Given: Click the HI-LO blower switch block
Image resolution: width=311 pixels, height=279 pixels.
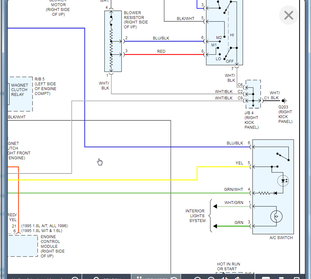Looking at the screenshot, I should [x=224, y=32].
